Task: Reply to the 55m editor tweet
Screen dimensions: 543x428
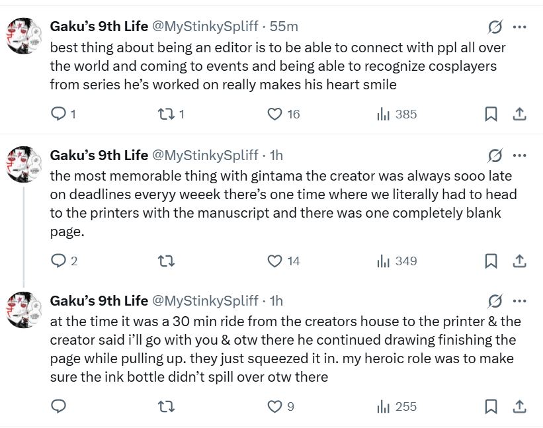Action: click(59, 114)
